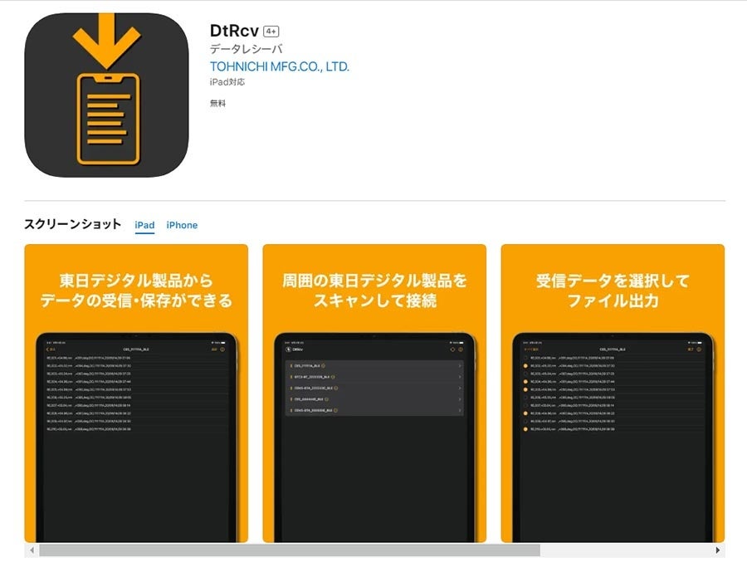This screenshot has height=562, width=747.
Task: Click the 4+ age rating badge
Action: pos(271,32)
